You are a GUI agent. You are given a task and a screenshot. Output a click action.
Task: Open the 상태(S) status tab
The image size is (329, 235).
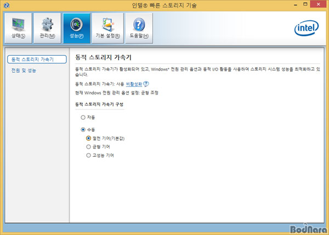tap(18, 28)
